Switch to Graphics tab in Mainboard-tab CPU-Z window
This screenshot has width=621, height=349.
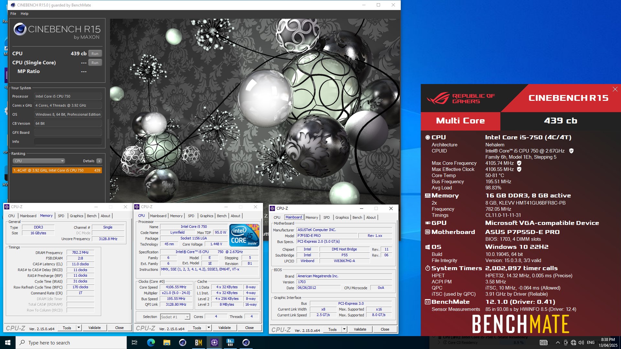[x=342, y=217]
